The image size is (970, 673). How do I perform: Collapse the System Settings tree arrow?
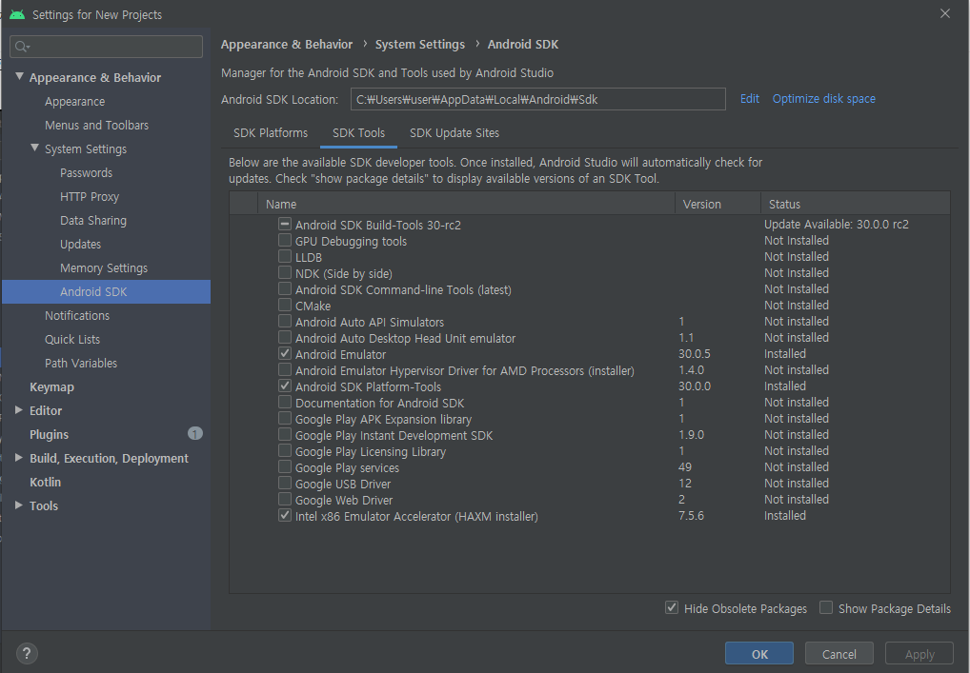click(35, 148)
